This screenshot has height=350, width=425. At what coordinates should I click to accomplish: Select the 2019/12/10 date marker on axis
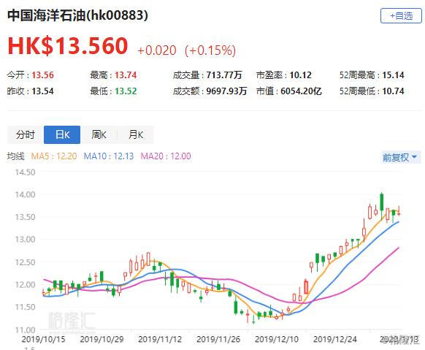(277, 339)
